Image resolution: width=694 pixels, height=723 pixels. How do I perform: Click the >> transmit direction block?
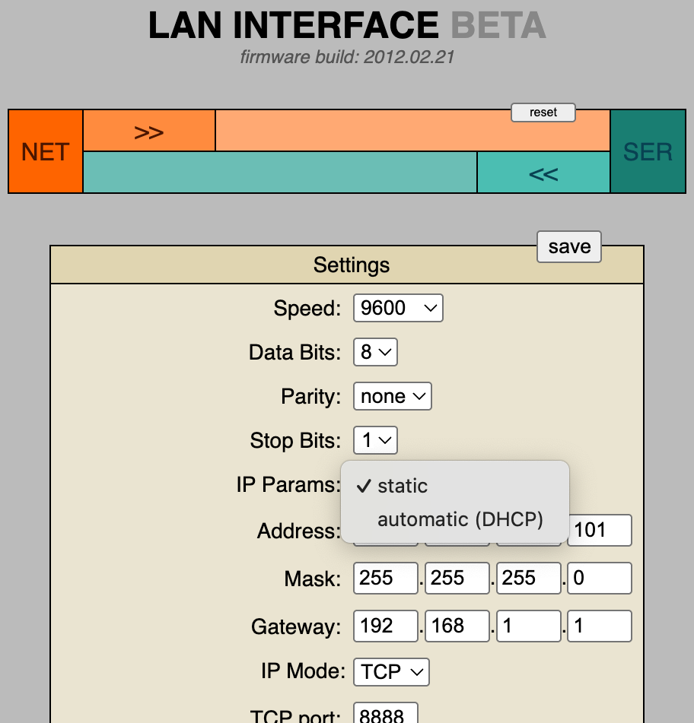click(x=149, y=131)
